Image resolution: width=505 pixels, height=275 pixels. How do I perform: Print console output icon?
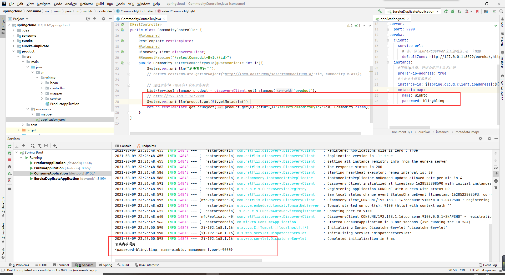(x=496, y=181)
